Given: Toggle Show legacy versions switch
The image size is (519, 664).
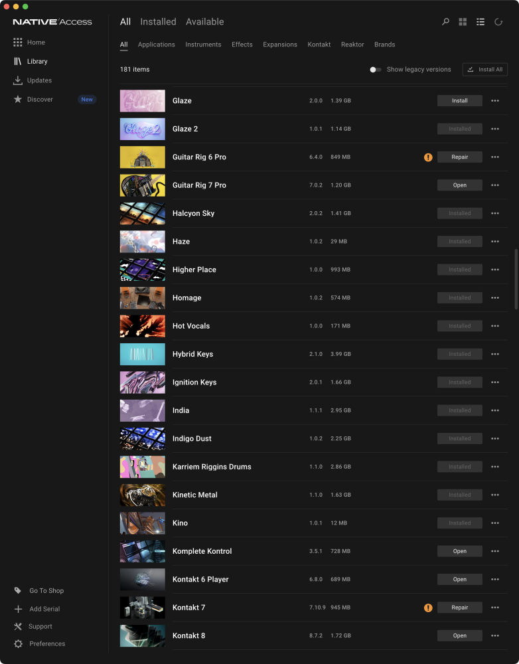Looking at the screenshot, I should pos(376,70).
